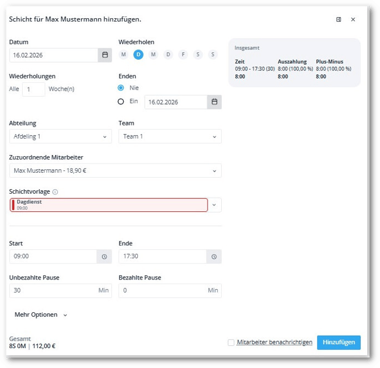Image resolution: width=380 pixels, height=368 pixels.
Task: Expand the Schichtvorlage dropdown arrow
Action: click(214, 205)
